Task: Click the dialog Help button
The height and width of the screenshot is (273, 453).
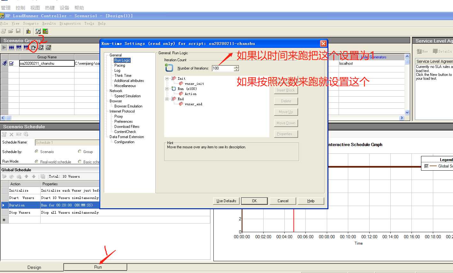Action: pos(311,201)
